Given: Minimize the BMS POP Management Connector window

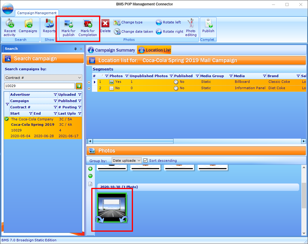Looking at the screenshot, I should (x=273, y=4).
